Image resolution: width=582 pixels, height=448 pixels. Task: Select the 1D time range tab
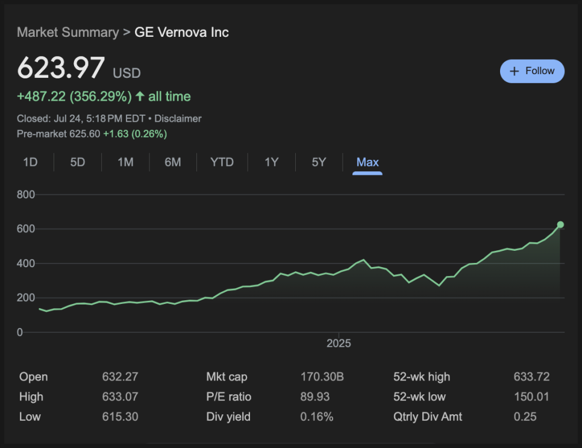(x=31, y=162)
